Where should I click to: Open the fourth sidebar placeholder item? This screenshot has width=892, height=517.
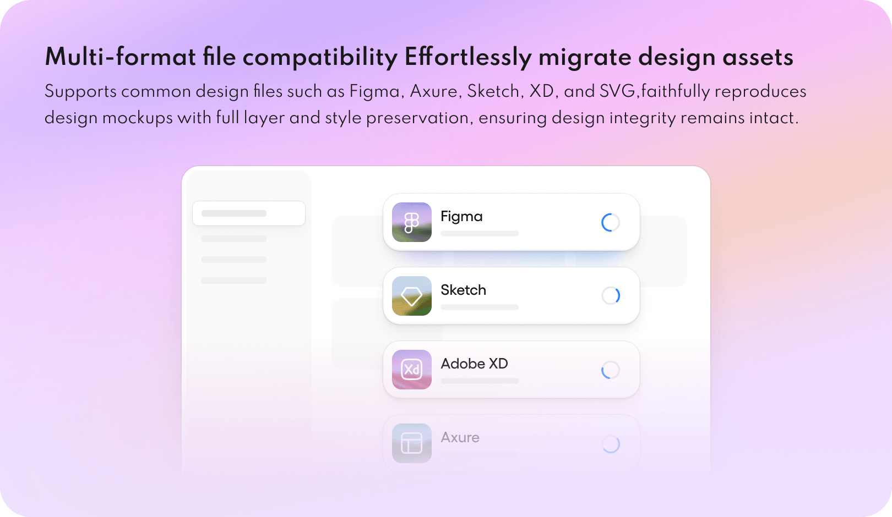click(x=234, y=280)
